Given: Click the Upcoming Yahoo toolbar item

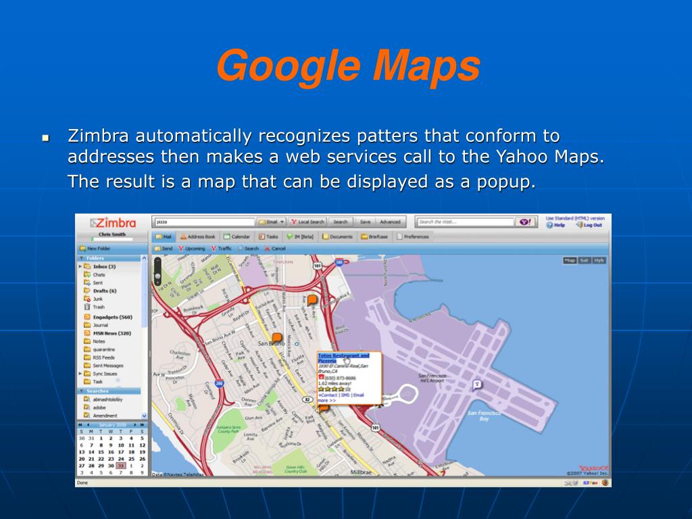Looking at the screenshot, I should pyautogui.click(x=192, y=249).
